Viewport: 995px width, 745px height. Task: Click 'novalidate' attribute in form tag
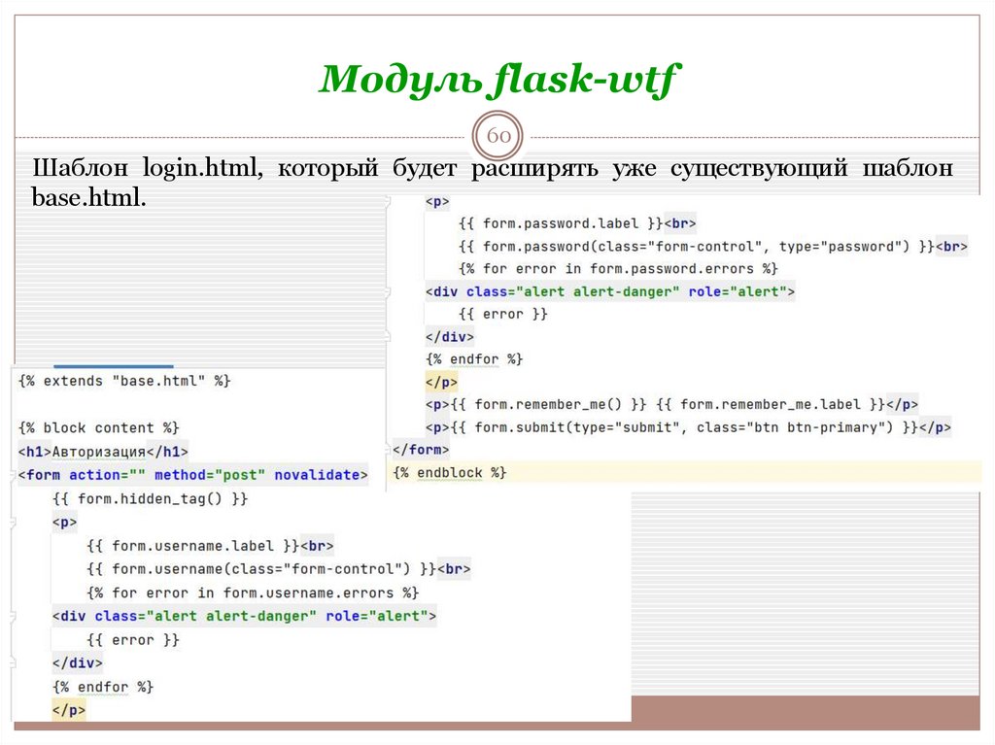coord(318,475)
